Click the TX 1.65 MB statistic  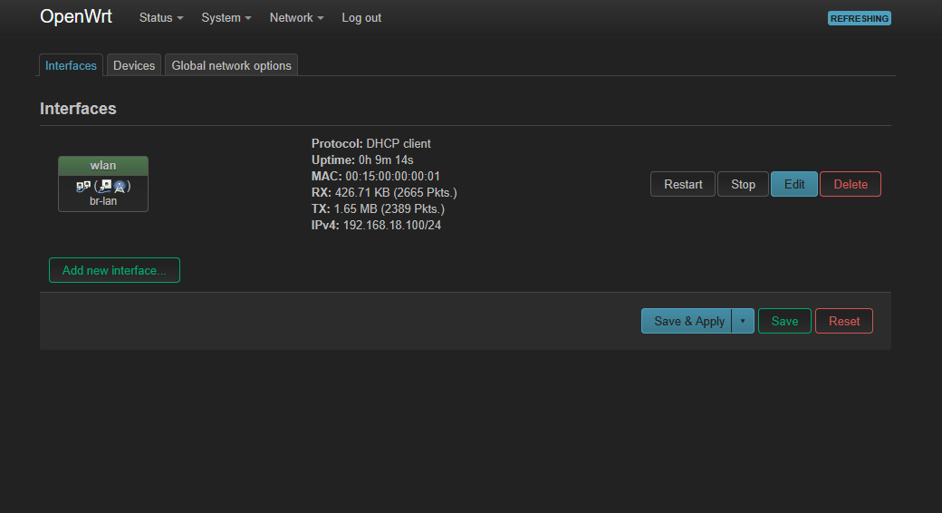coord(378,208)
